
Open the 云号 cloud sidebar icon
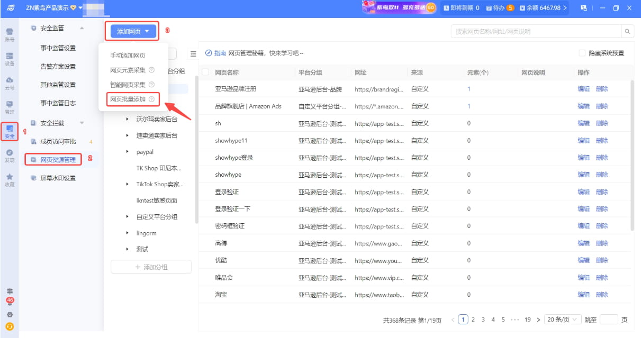click(x=10, y=83)
